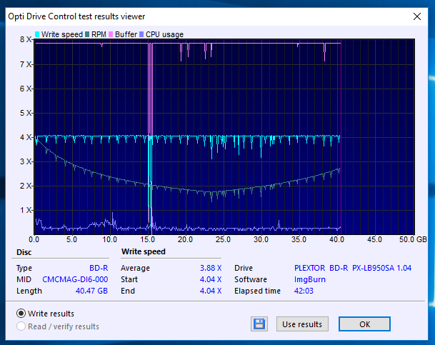This screenshot has width=435, height=345.
Task: Click the floppy disk save icon
Action: 259,324
